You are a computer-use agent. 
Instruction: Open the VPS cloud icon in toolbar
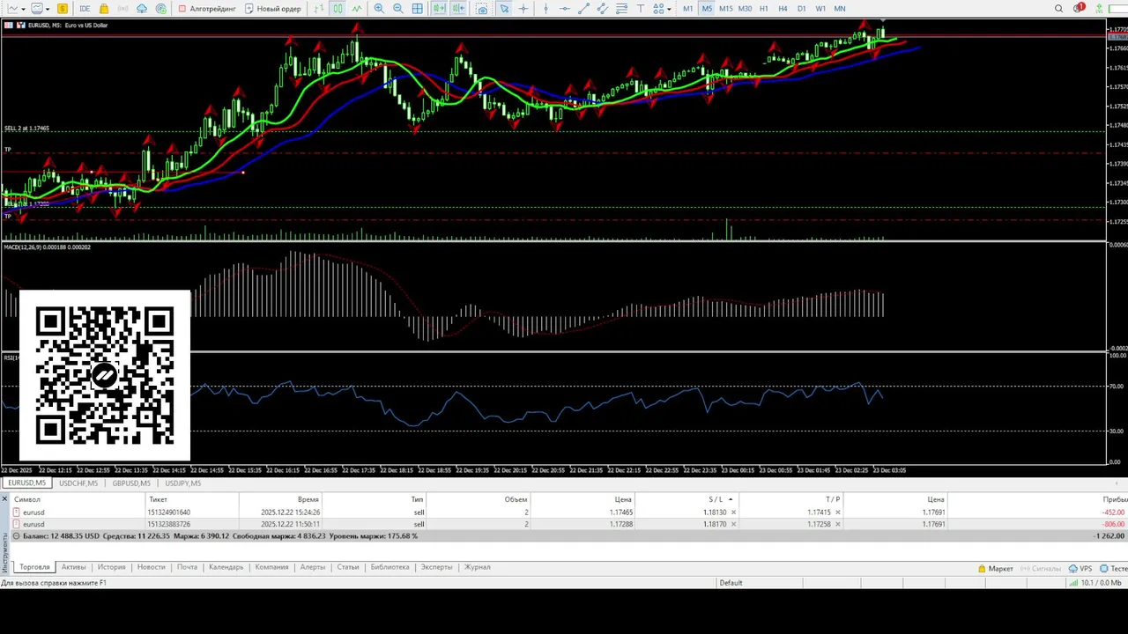142,9
